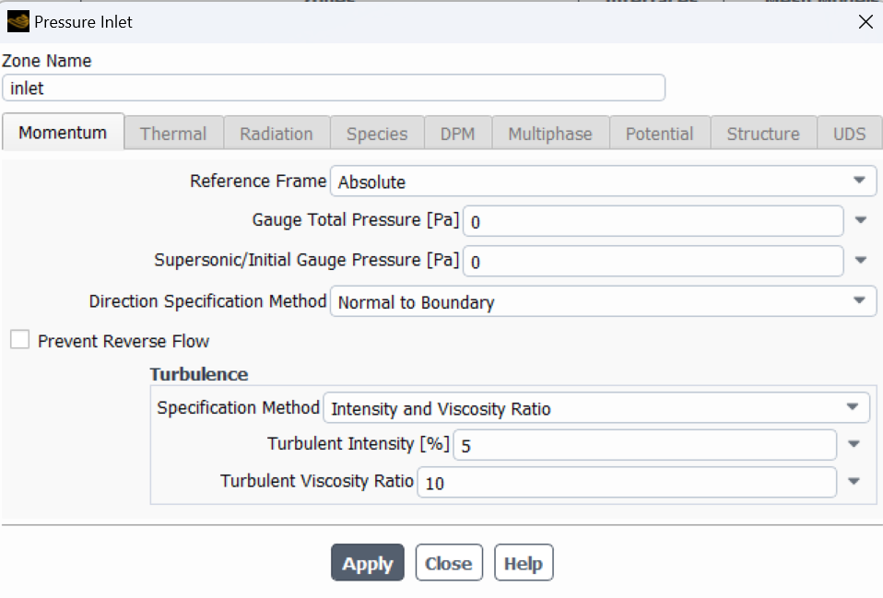Click the Help button
Image resolution: width=883 pixels, height=598 pixels.
tap(524, 562)
